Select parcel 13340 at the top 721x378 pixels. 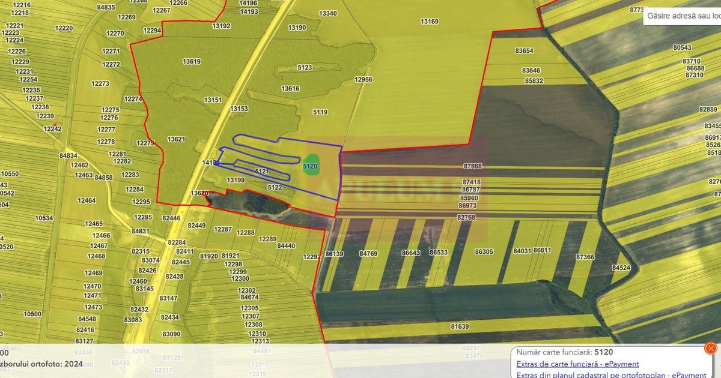pos(327,12)
